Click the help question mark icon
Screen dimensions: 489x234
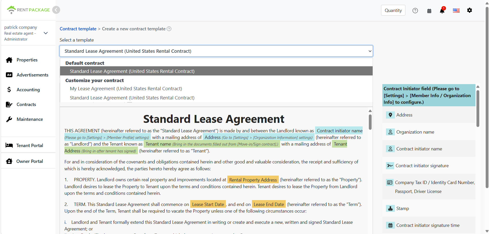(415, 11)
